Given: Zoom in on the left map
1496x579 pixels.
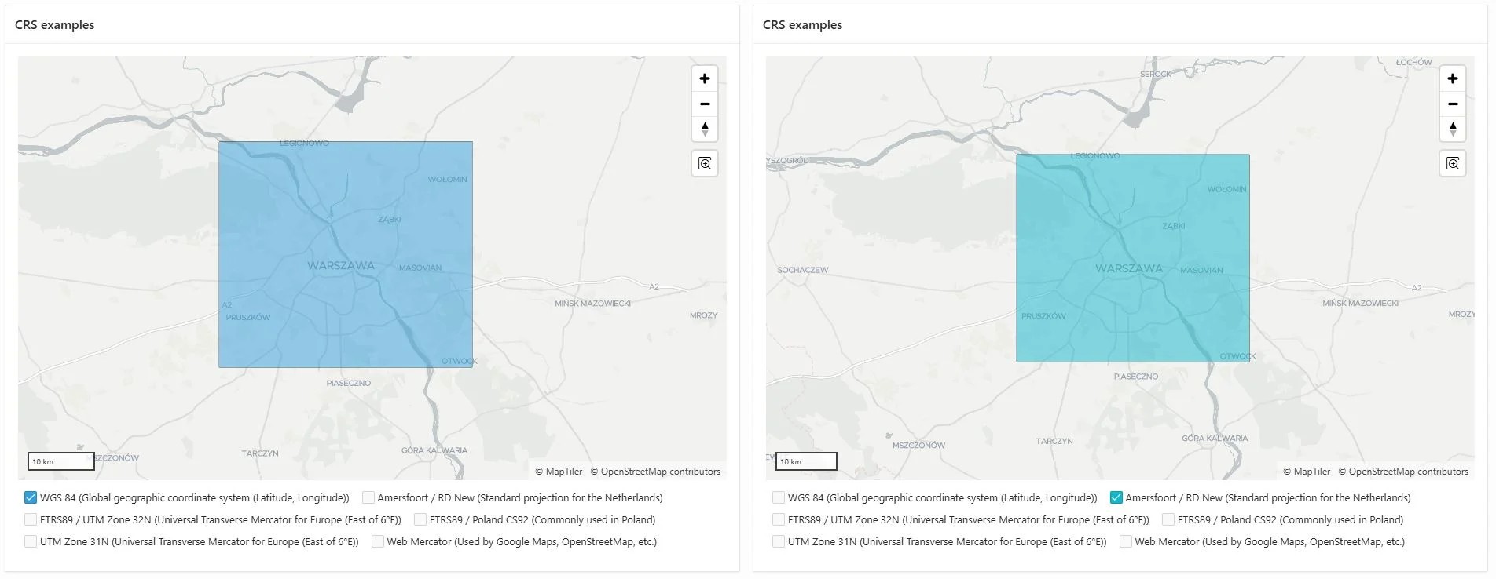Looking at the screenshot, I should pyautogui.click(x=705, y=78).
